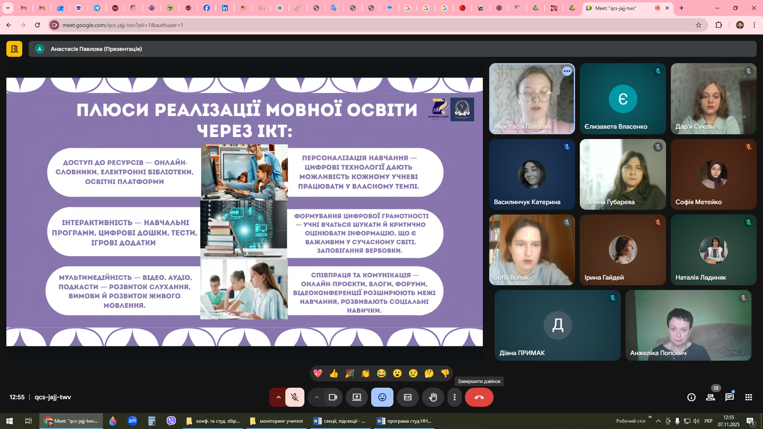Open the activities grid icon

(748, 397)
